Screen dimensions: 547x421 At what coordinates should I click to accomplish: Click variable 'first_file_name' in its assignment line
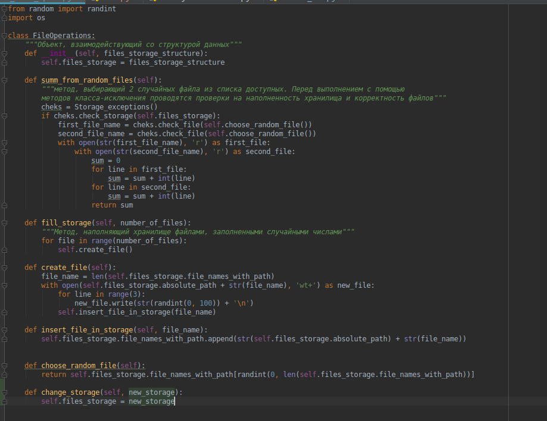(89, 125)
